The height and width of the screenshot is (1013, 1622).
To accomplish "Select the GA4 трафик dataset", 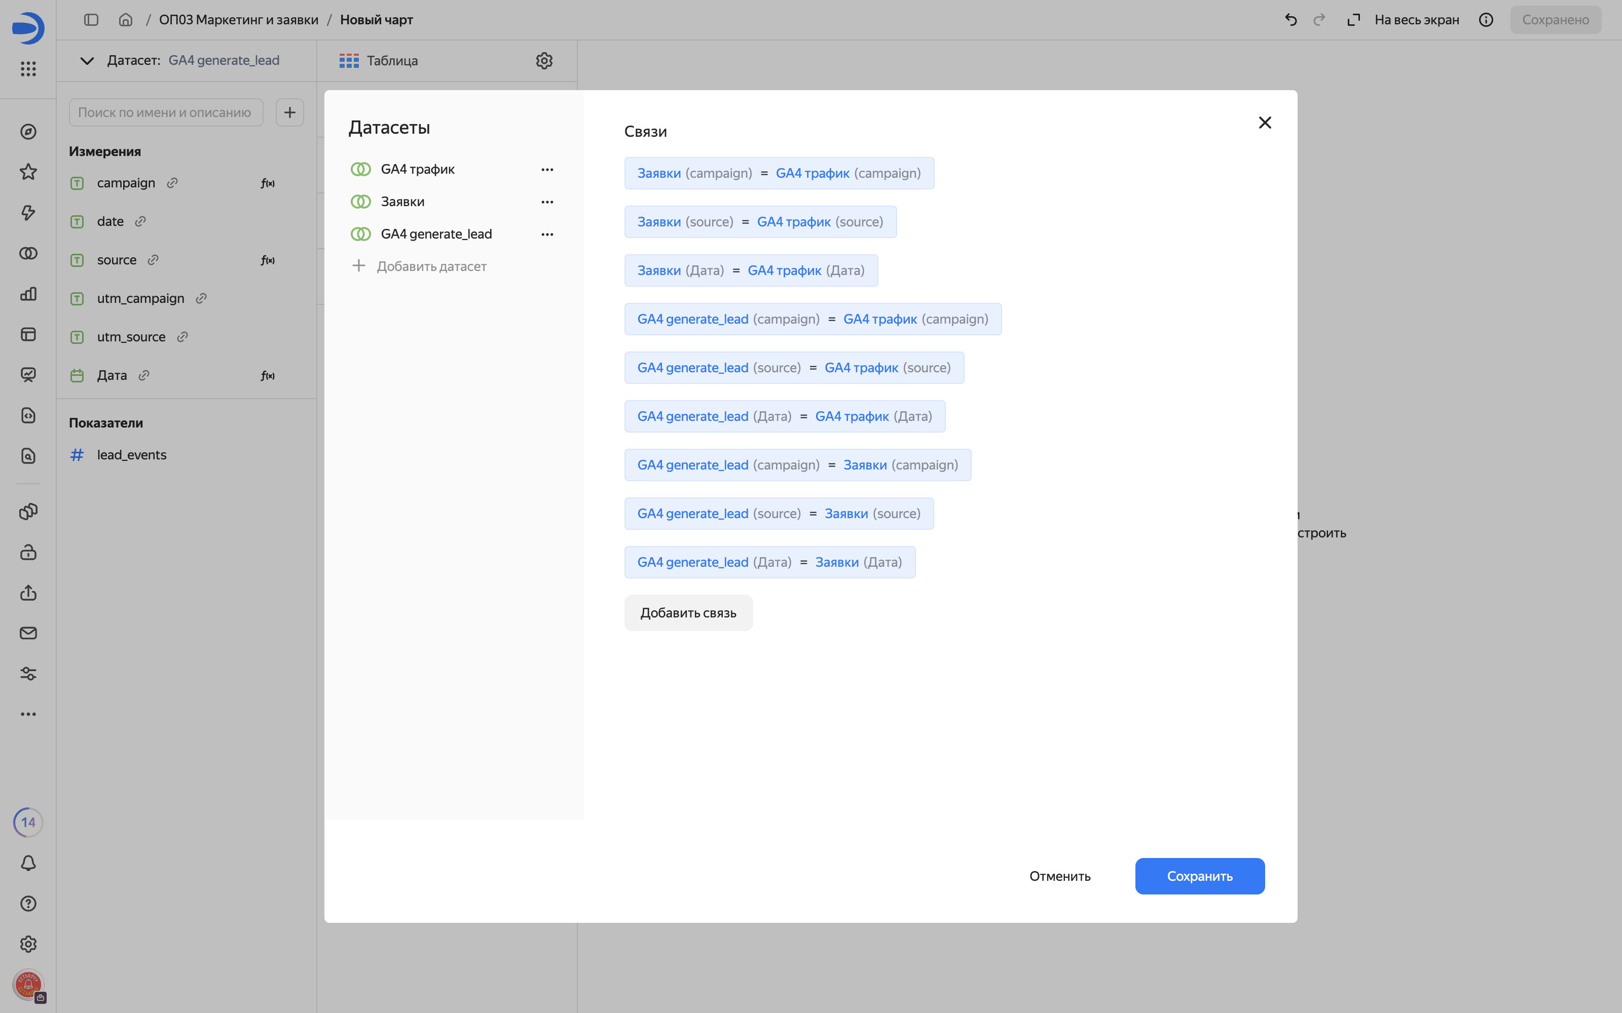I will point(418,170).
